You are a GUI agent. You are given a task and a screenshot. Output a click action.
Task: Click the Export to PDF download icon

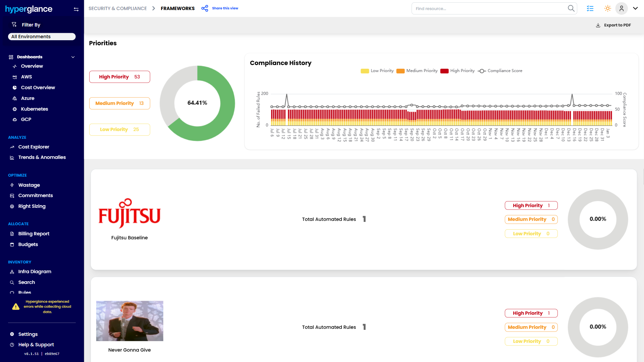point(598,25)
